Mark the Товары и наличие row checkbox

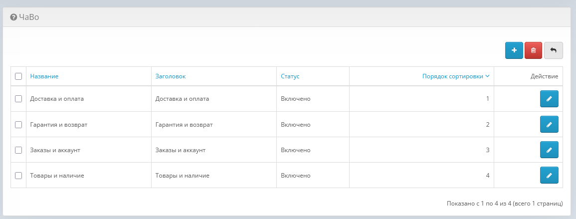18,176
